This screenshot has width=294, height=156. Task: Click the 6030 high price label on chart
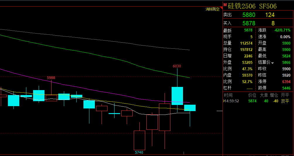pyautogui.click(x=177, y=66)
